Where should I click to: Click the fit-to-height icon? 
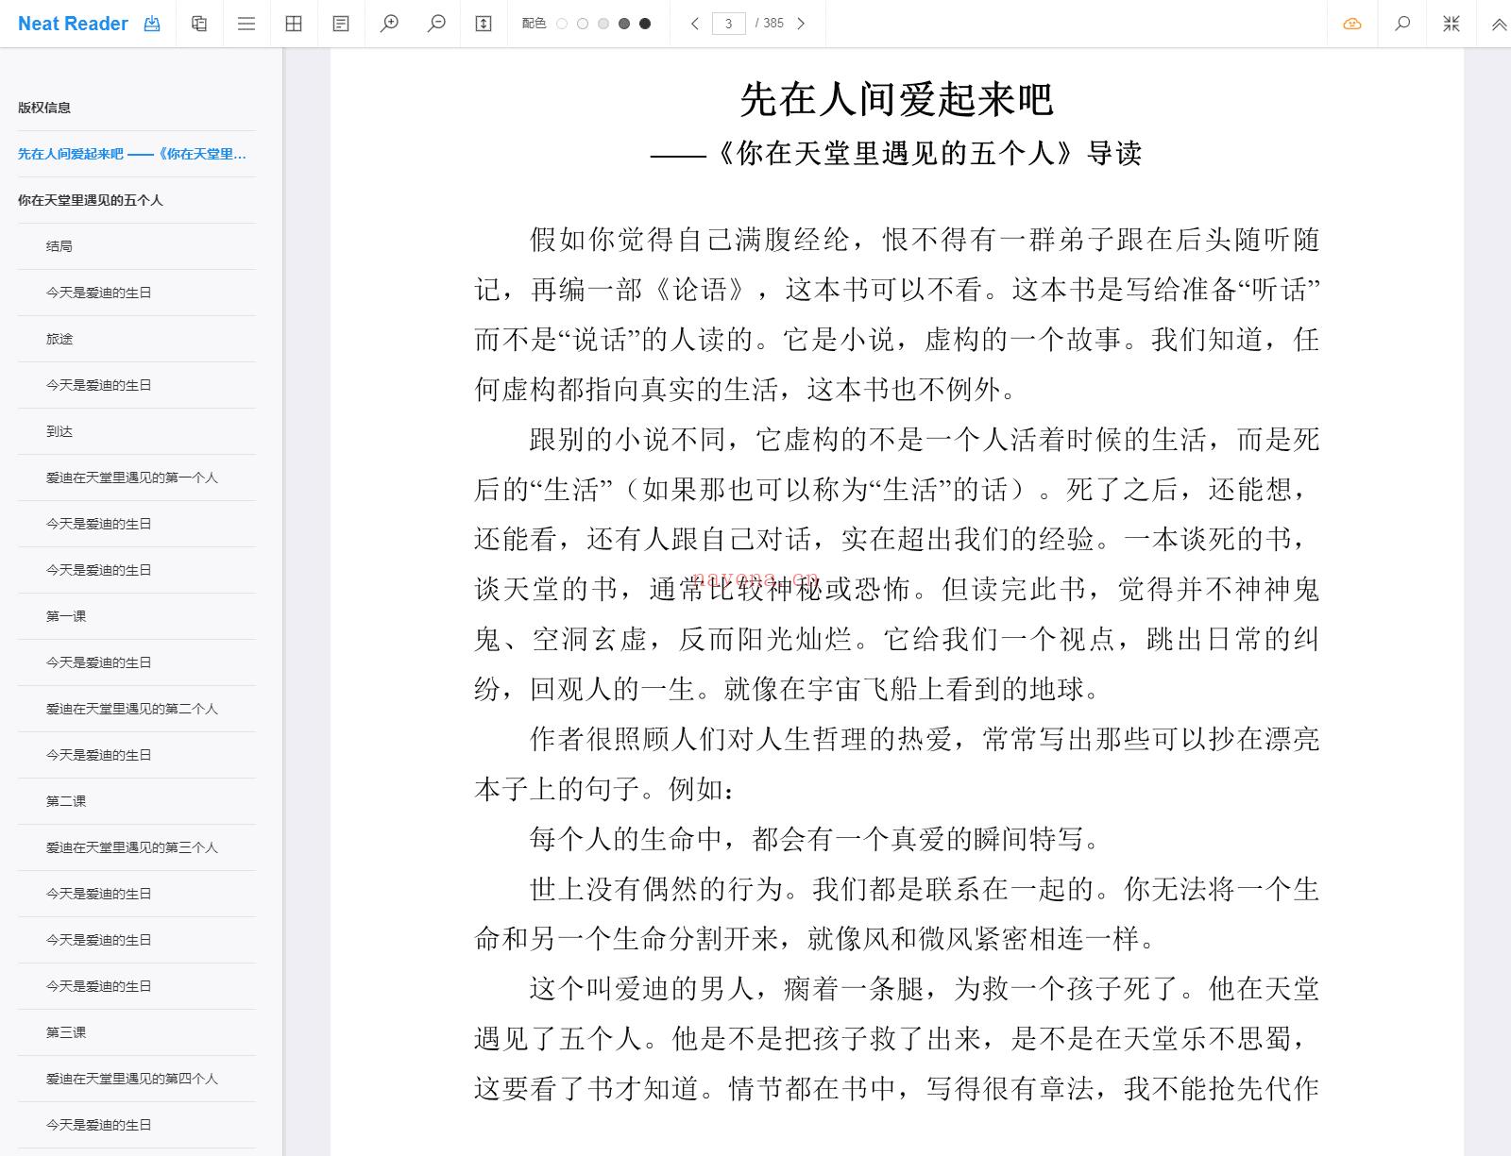click(x=484, y=24)
